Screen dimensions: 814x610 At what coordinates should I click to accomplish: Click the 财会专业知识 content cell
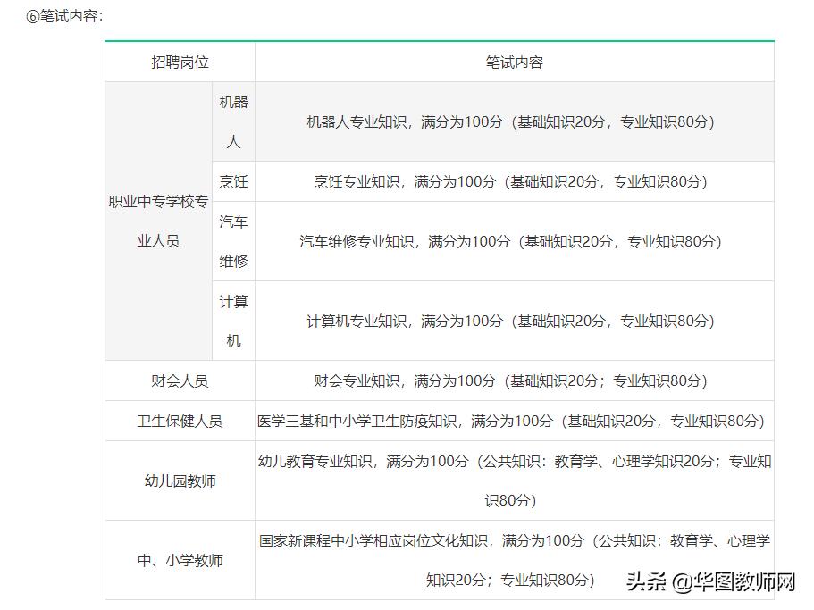pos(512,380)
